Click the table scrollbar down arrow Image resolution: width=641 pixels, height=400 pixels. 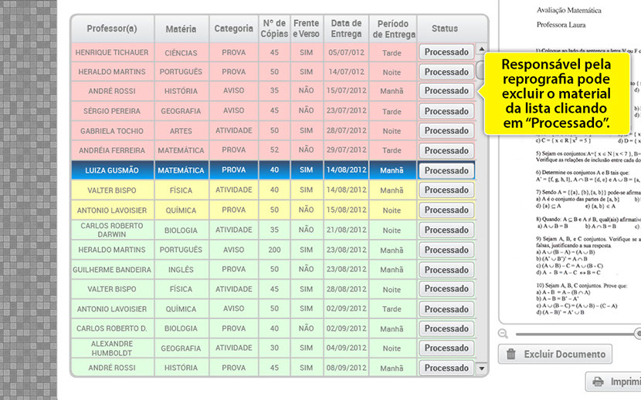pyautogui.click(x=483, y=368)
